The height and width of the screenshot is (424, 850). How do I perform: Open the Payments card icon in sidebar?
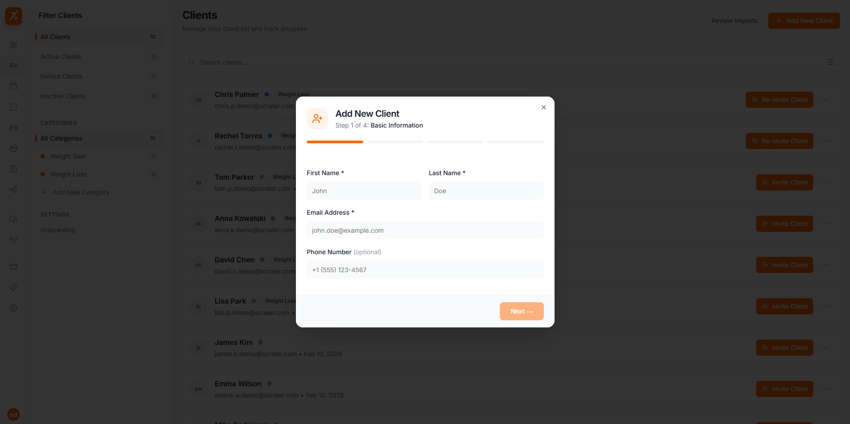click(13, 267)
